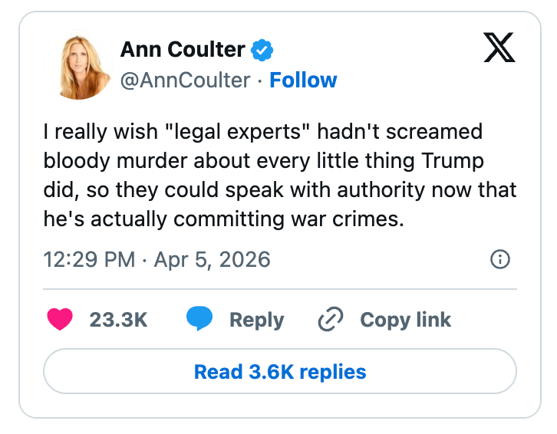Follow the @AnnCoulter account

pyautogui.click(x=303, y=81)
